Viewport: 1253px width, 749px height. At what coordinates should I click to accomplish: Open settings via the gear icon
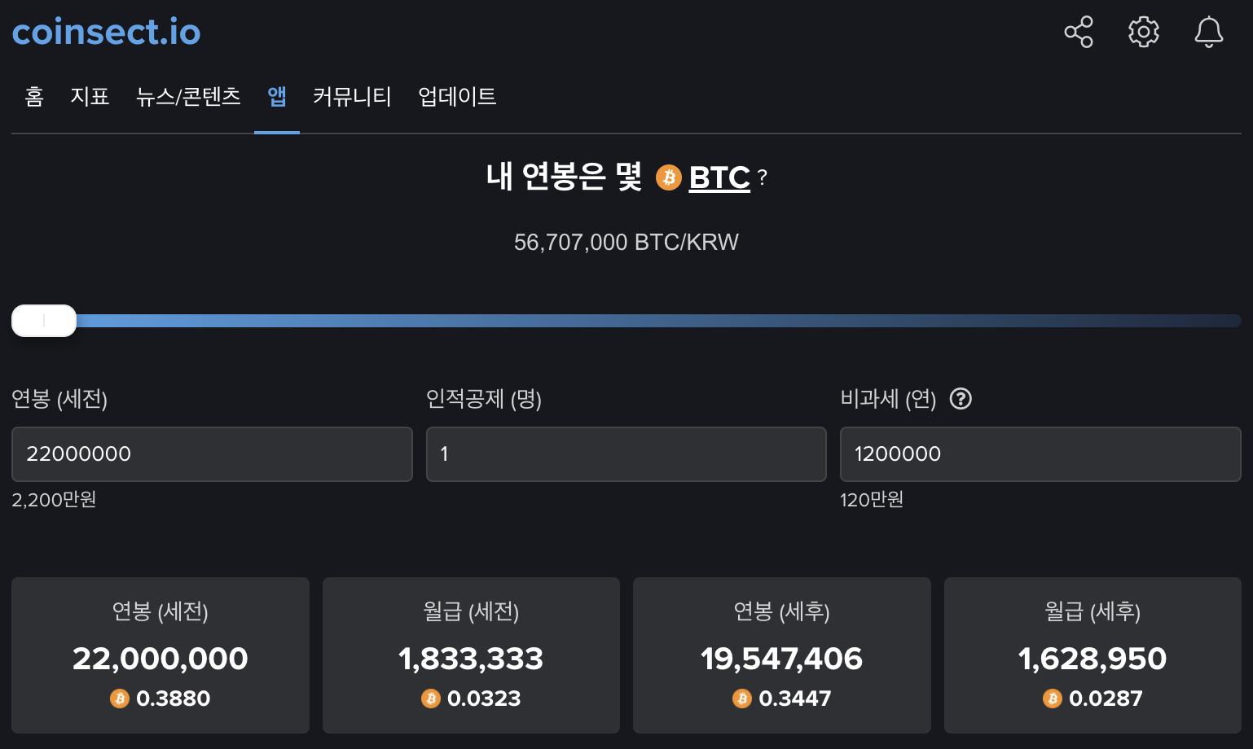1143,32
